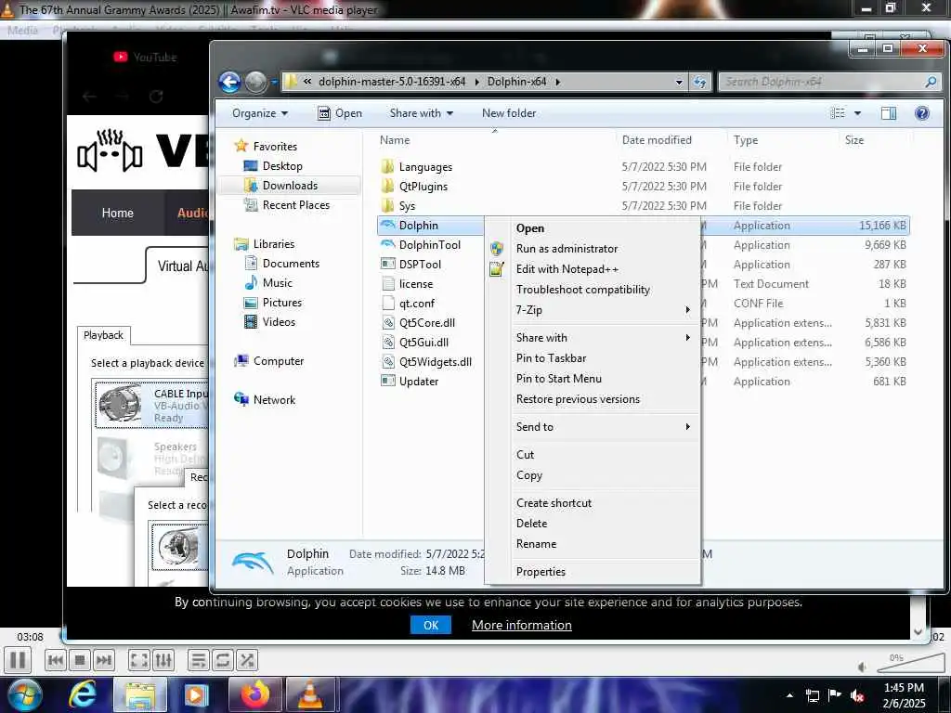Viewport: 951px width, 713px height.
Task: Select the Languages folder icon
Action: point(387,167)
